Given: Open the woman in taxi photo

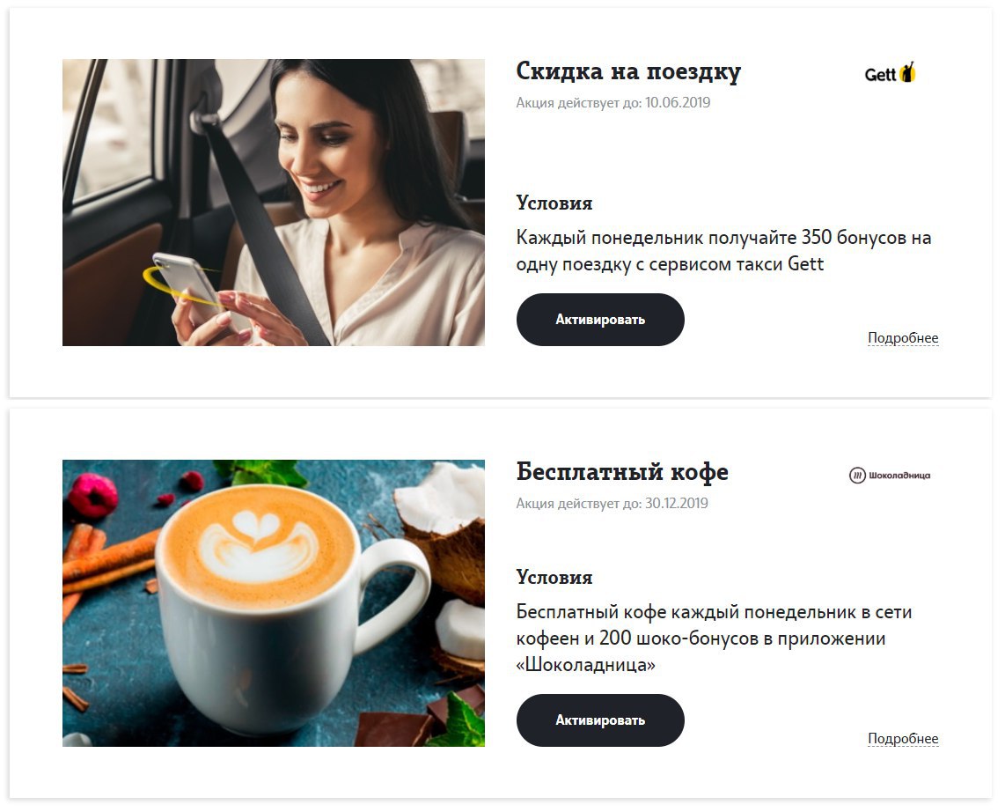Looking at the screenshot, I should click(274, 203).
